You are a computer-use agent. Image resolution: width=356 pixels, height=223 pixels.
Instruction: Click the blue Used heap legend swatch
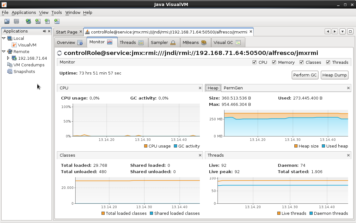pos(323,146)
